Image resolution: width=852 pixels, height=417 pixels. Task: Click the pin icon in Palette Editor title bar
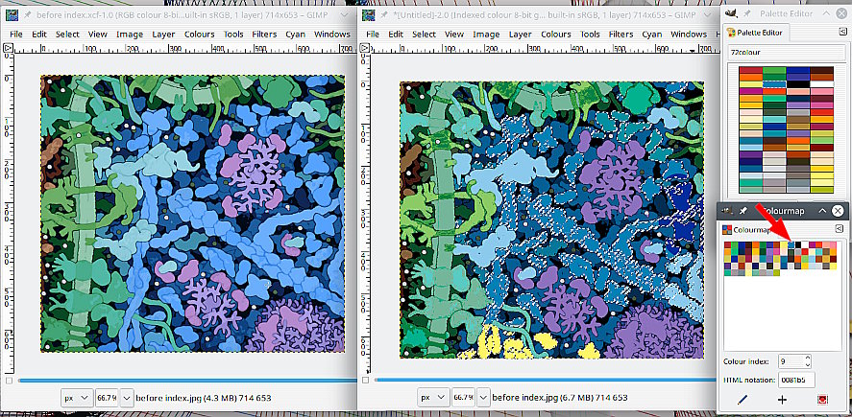coord(745,12)
